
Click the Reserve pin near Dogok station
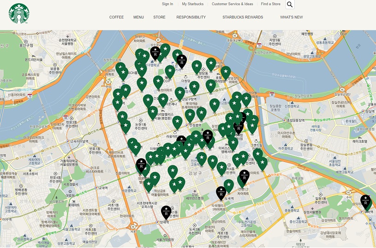221,193
